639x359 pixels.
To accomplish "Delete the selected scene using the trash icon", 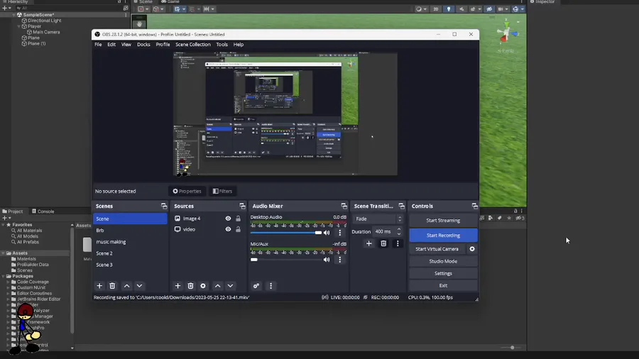I will pos(112,286).
